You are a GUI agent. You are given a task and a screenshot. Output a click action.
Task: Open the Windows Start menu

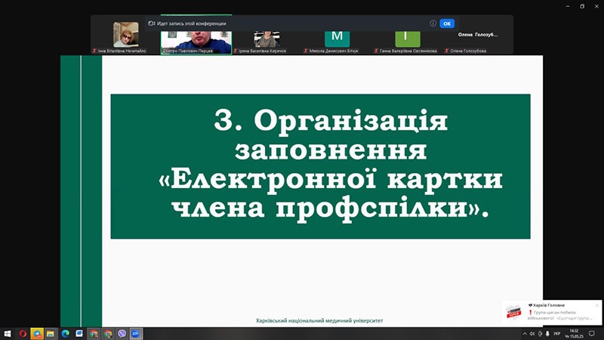click(x=7, y=333)
